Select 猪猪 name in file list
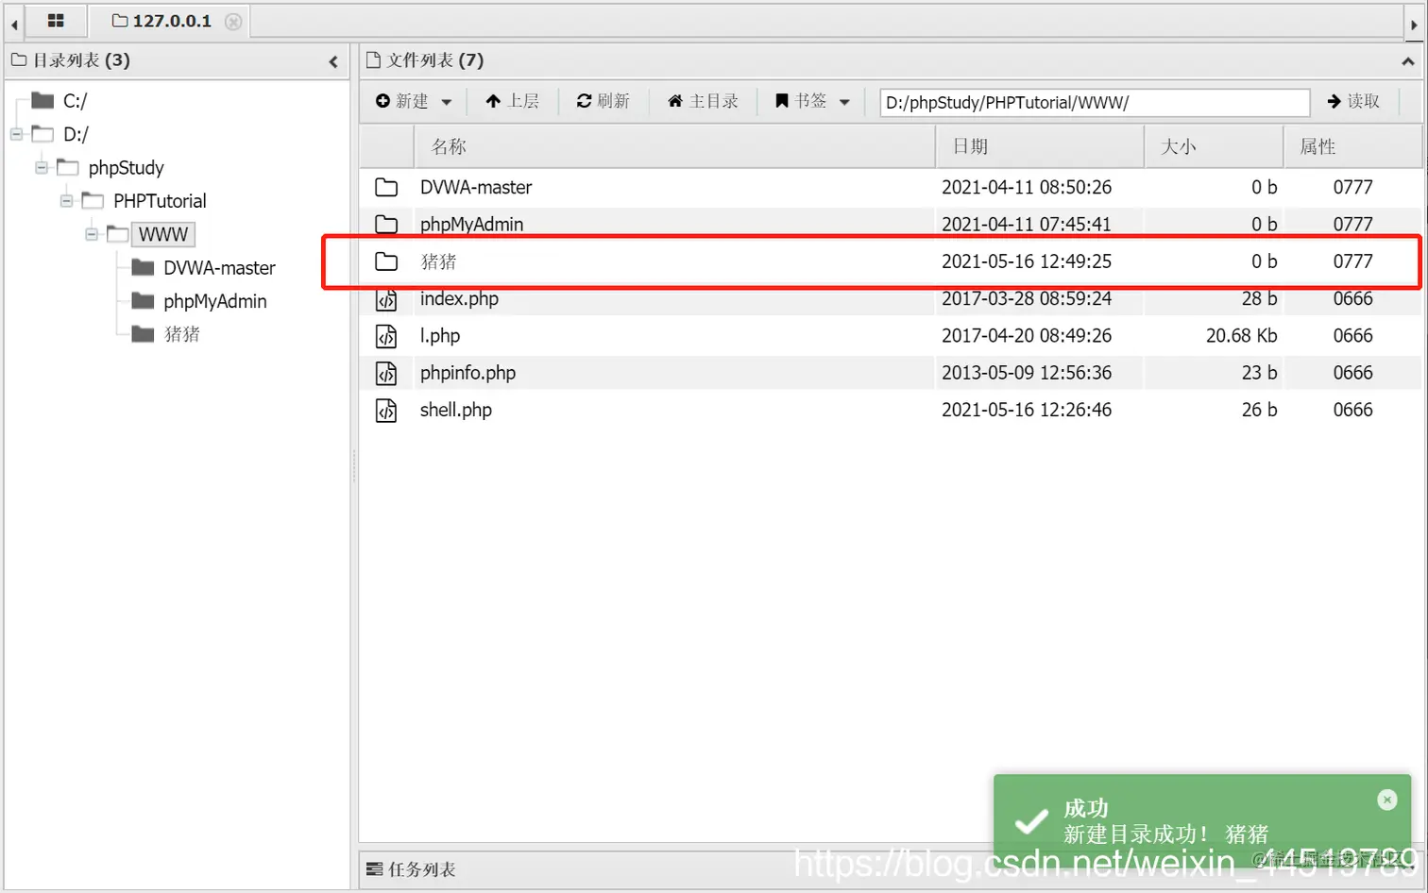Screen dimensions: 1428x893 438,261
